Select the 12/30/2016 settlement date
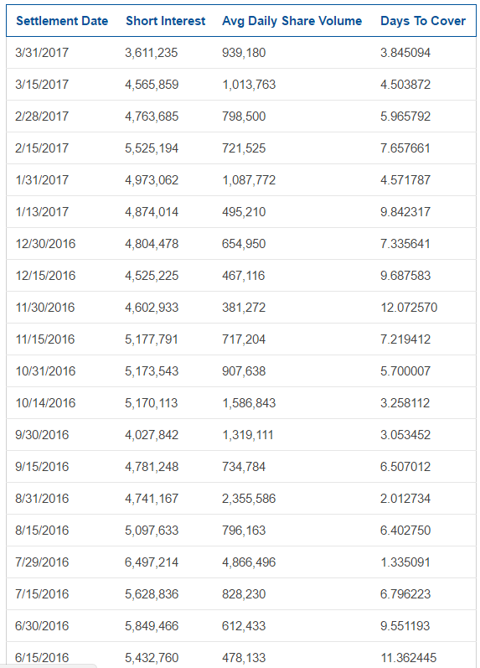480x668 pixels. pos(45,244)
